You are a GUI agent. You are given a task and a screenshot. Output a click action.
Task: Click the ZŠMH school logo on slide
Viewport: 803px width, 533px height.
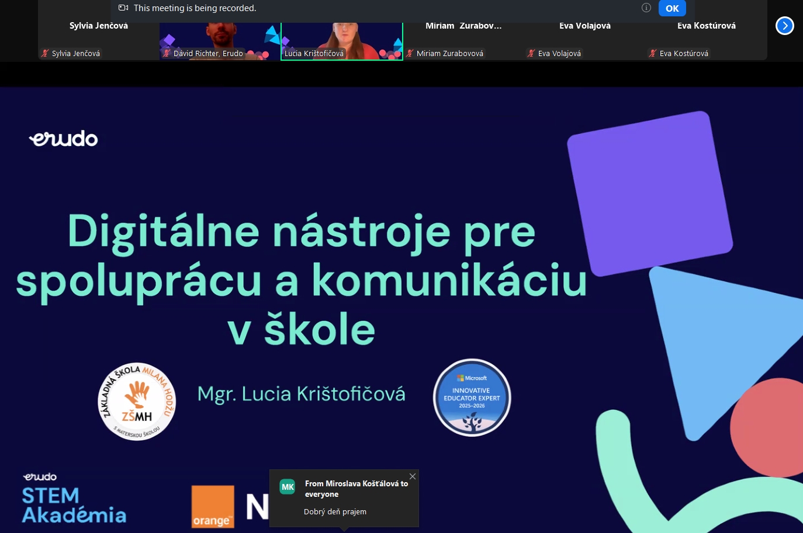pyautogui.click(x=137, y=402)
